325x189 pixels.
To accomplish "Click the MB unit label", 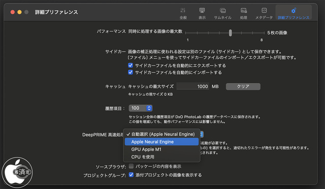I will click(x=215, y=87).
